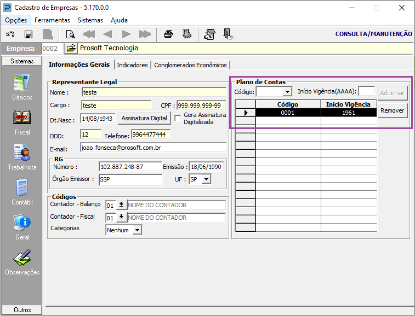Click the CPF field
Image resolution: width=415 pixels, height=316 pixels.
201,106
